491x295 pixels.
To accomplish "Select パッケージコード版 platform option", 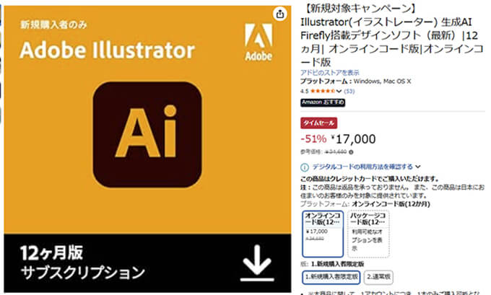I will tap(368, 234).
